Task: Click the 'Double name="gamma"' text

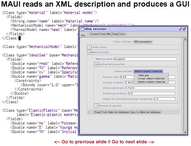Action: pos(32,76)
